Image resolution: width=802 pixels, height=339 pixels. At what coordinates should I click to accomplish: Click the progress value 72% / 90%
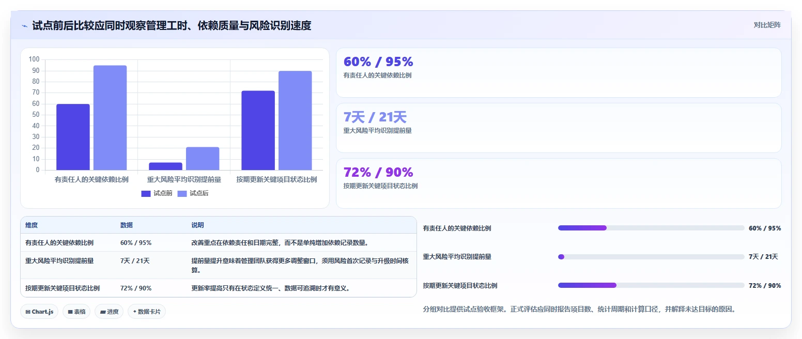(765, 285)
